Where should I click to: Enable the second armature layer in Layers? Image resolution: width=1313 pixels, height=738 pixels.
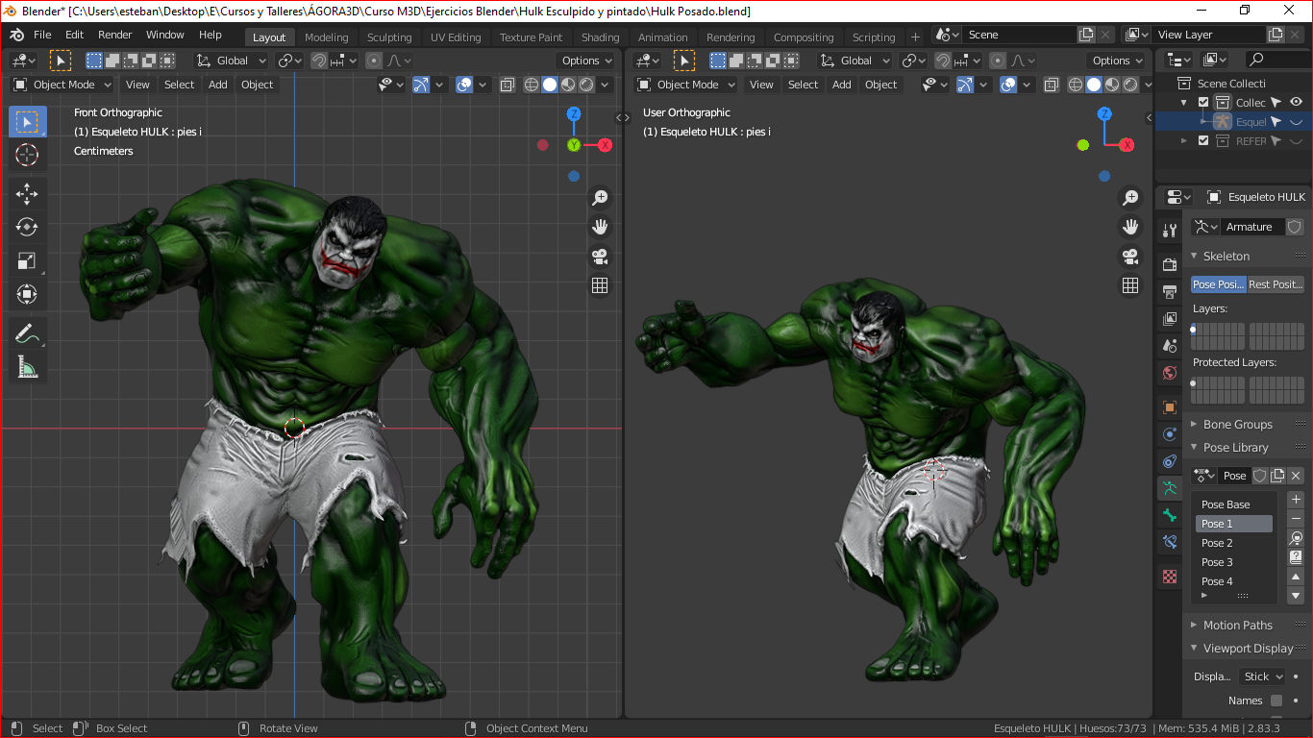1201,330
